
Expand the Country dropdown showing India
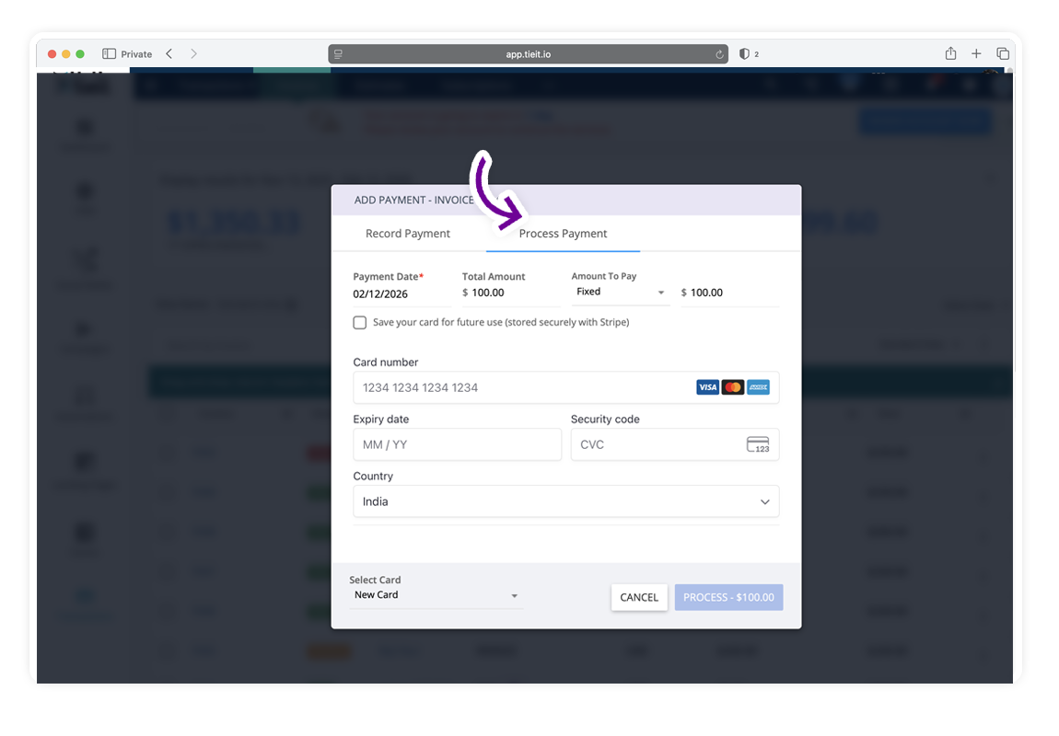tap(566, 501)
